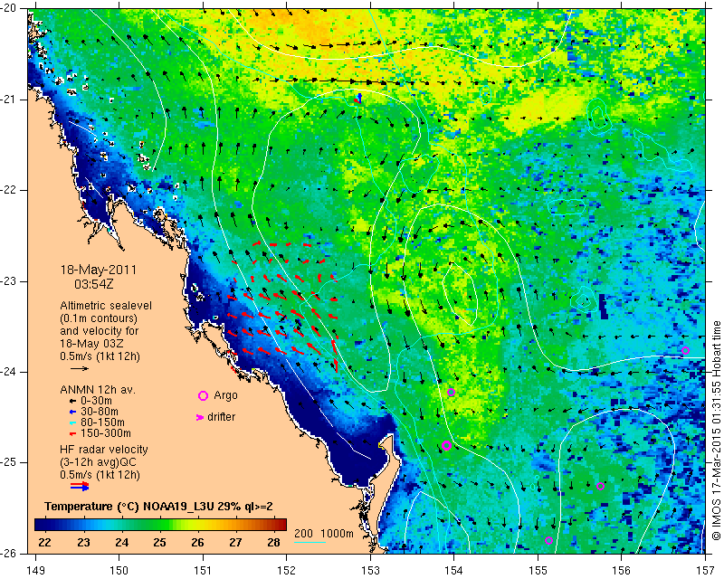Click the latitude axis label '-21'

[9, 100]
